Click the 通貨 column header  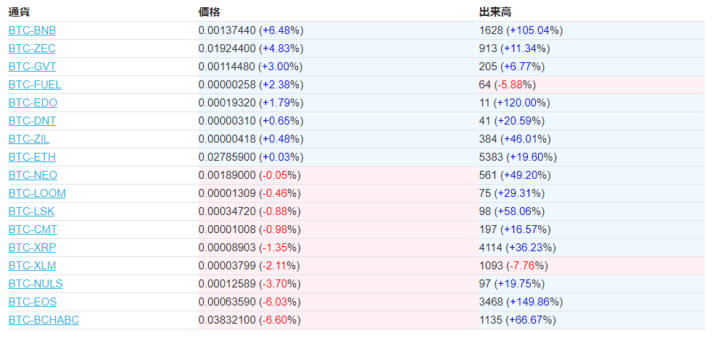(x=20, y=12)
